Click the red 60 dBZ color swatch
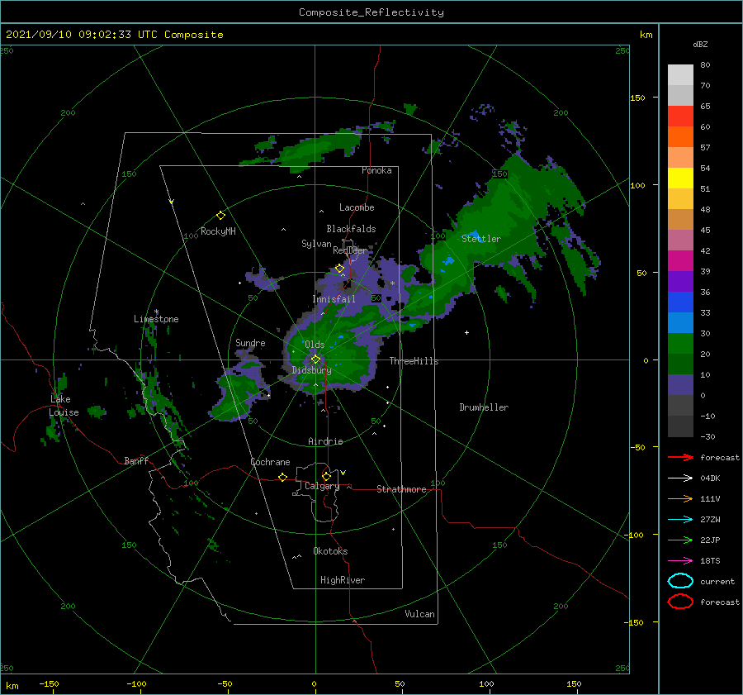Image resolution: width=743 pixels, height=695 pixels. coord(680,117)
